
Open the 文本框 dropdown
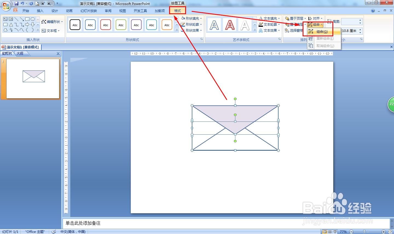pos(51,31)
